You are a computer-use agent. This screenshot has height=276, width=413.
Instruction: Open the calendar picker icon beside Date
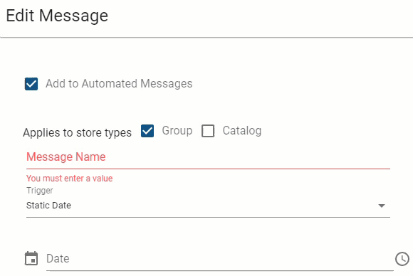pyautogui.click(x=31, y=258)
